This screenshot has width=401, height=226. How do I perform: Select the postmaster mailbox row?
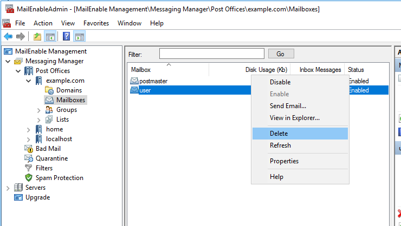pyautogui.click(x=259, y=81)
